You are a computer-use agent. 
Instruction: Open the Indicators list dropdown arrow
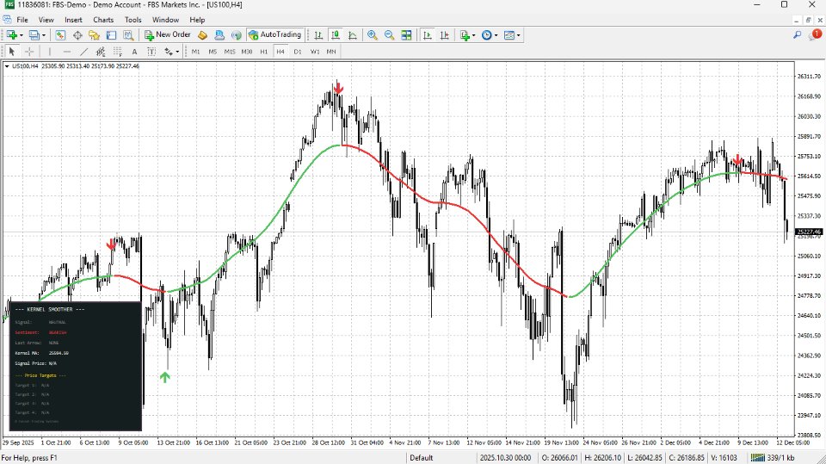(473, 35)
